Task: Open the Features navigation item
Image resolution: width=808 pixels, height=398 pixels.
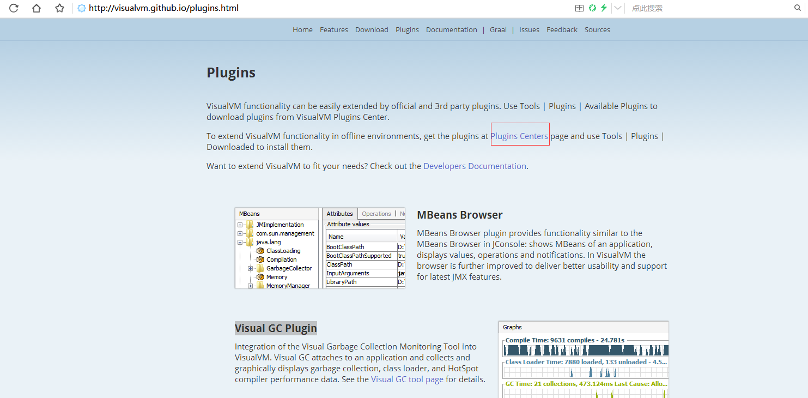Action: 334,29
